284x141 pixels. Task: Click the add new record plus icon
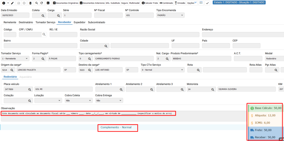pyautogui.click(x=4, y=3)
